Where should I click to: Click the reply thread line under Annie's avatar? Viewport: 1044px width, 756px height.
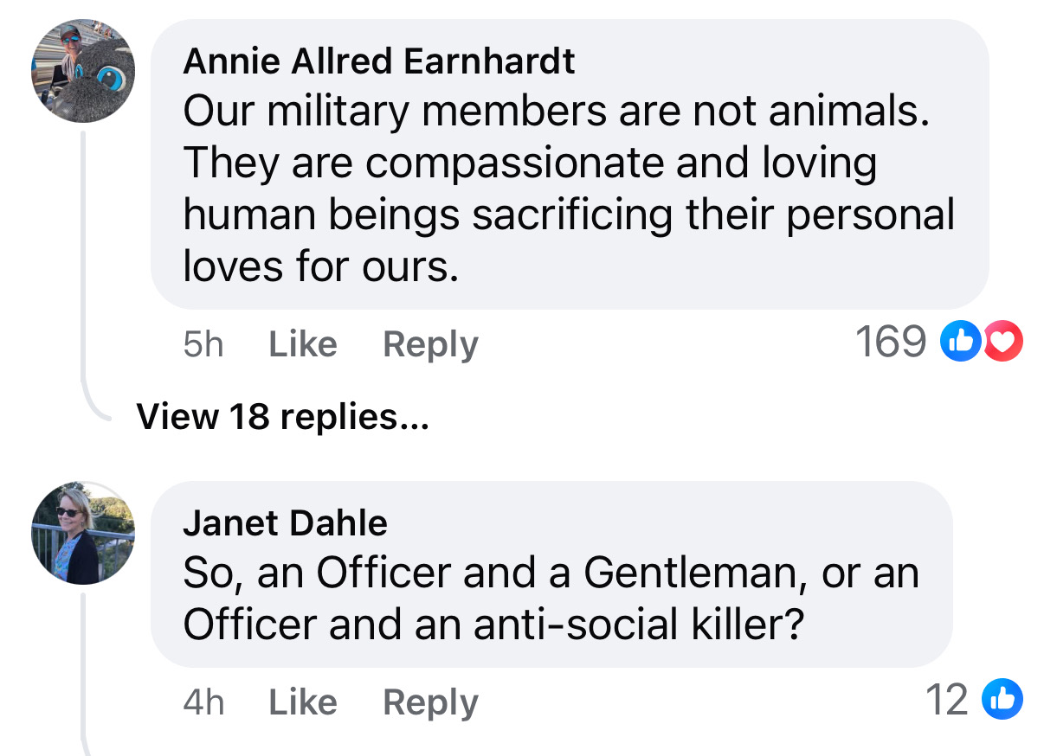tap(83, 259)
